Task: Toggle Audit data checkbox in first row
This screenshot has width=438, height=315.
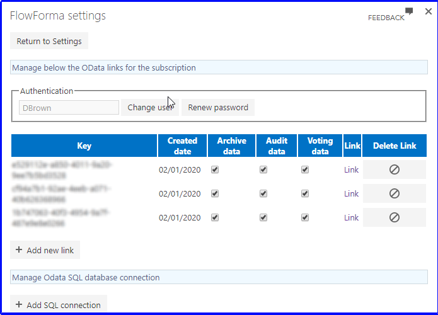Action: pos(263,169)
